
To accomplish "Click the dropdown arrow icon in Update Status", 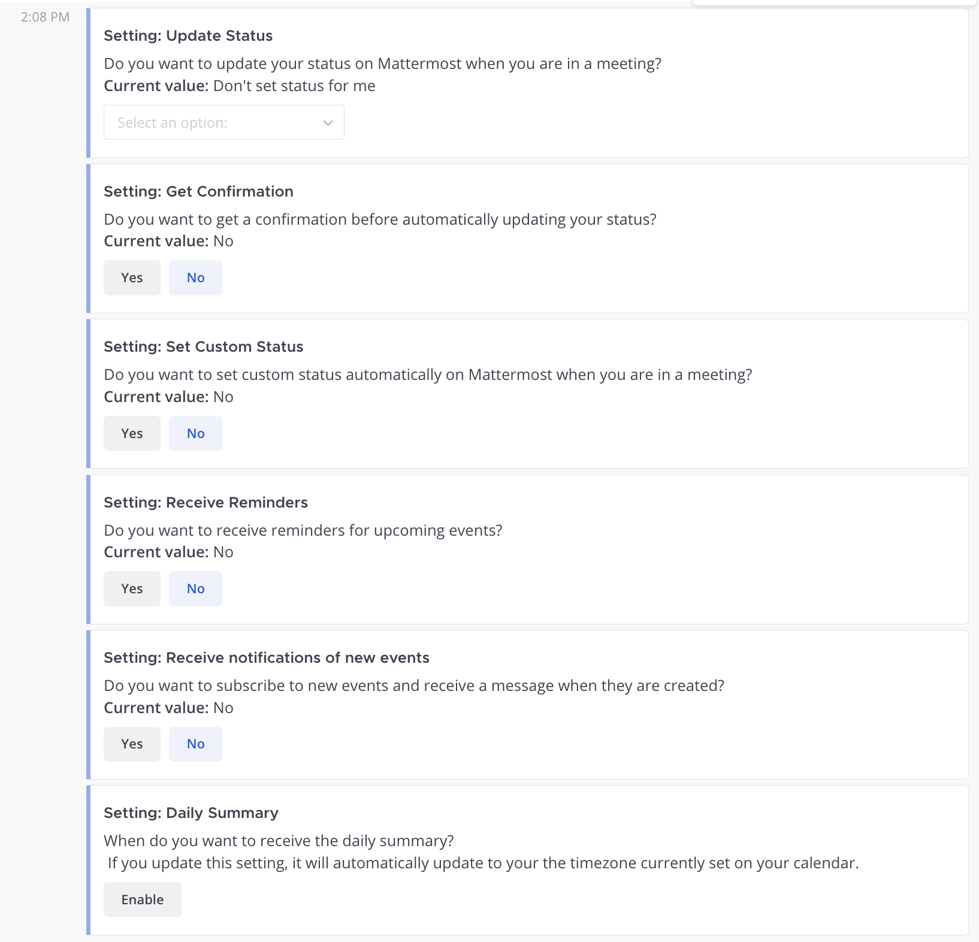I will (x=328, y=122).
